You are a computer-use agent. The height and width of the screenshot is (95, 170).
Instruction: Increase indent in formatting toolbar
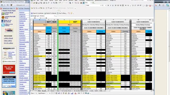141,5
